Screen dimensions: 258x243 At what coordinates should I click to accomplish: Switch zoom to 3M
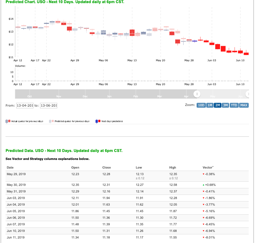click(x=225, y=105)
